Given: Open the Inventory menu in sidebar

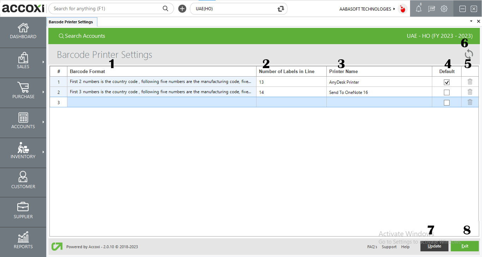Looking at the screenshot, I should click(x=23, y=153).
